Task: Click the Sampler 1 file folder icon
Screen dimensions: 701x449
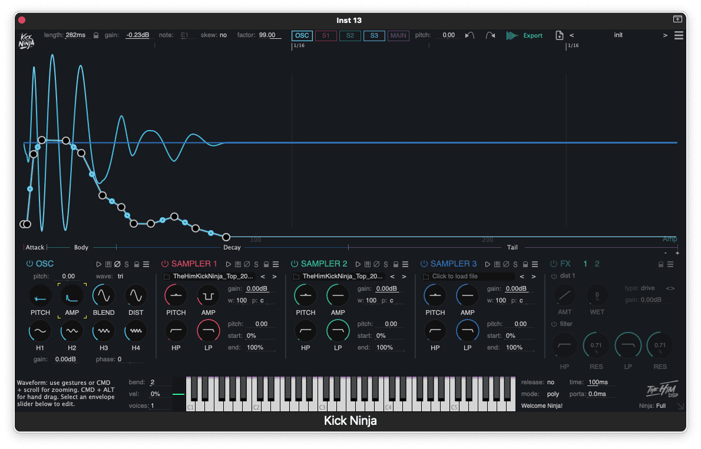Action: (167, 277)
